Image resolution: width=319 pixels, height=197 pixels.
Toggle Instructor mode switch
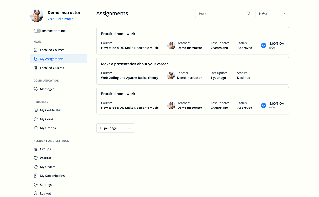coord(37,31)
